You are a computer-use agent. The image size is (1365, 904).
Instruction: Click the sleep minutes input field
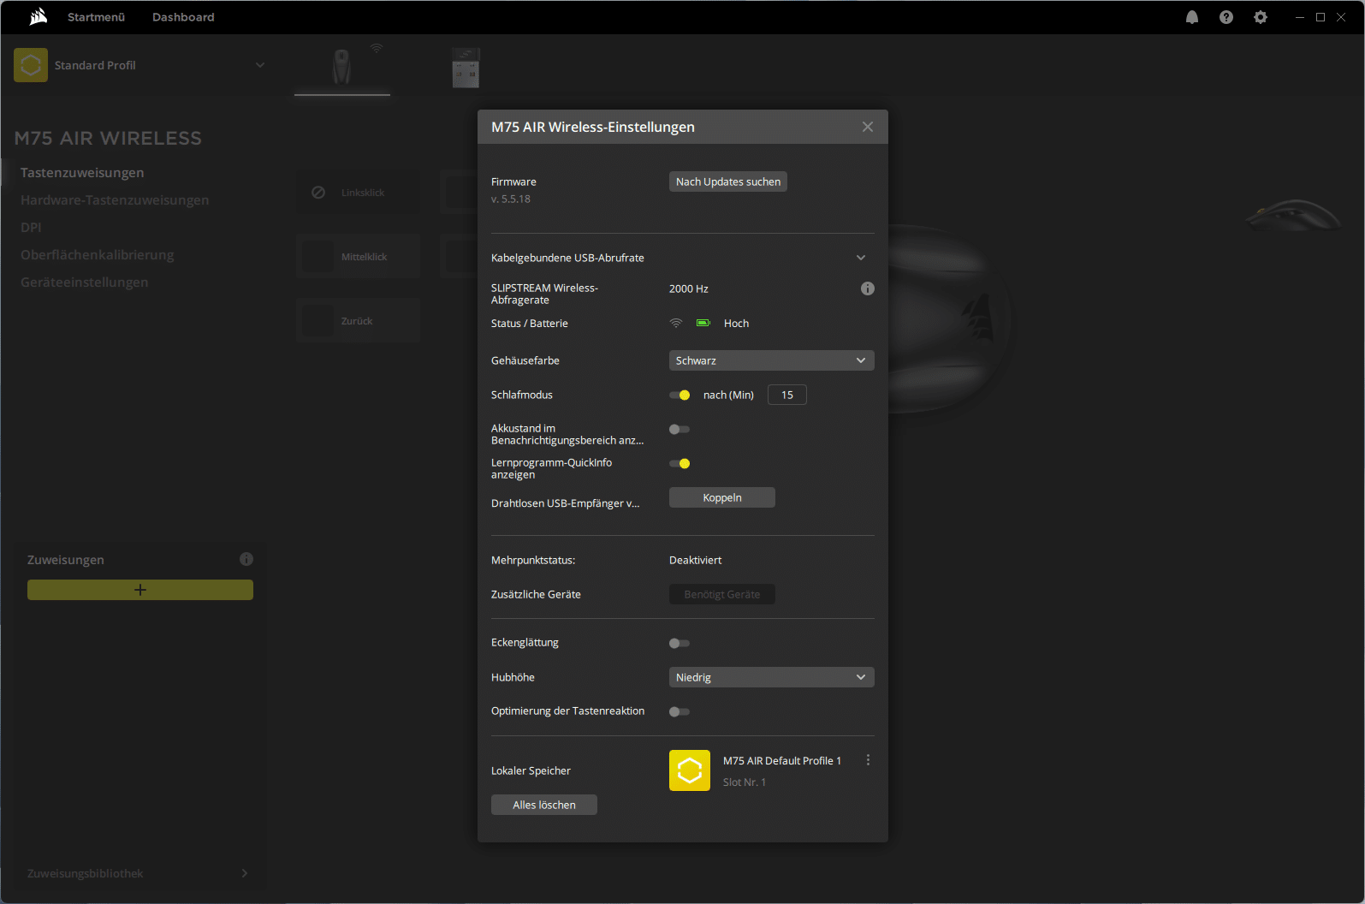[x=786, y=395]
